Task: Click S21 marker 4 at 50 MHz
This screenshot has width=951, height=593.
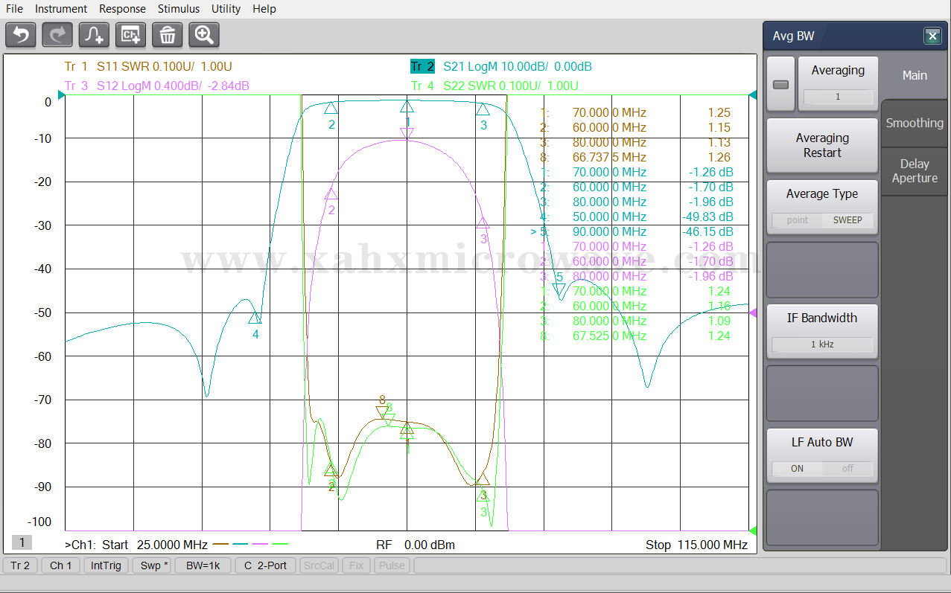Action: (x=255, y=318)
